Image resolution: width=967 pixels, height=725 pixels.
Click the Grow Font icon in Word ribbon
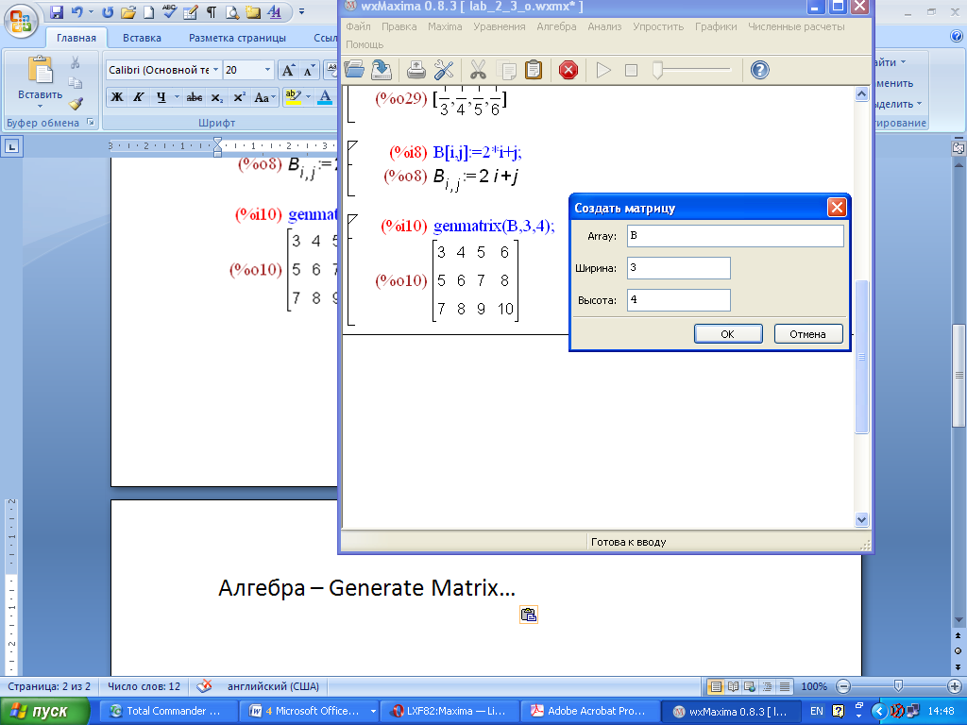tap(288, 70)
